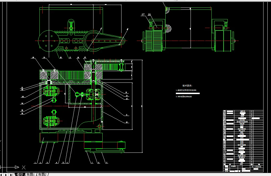Open the 布局2 layout tab
This screenshot has height=176, width=271.
click(42, 174)
